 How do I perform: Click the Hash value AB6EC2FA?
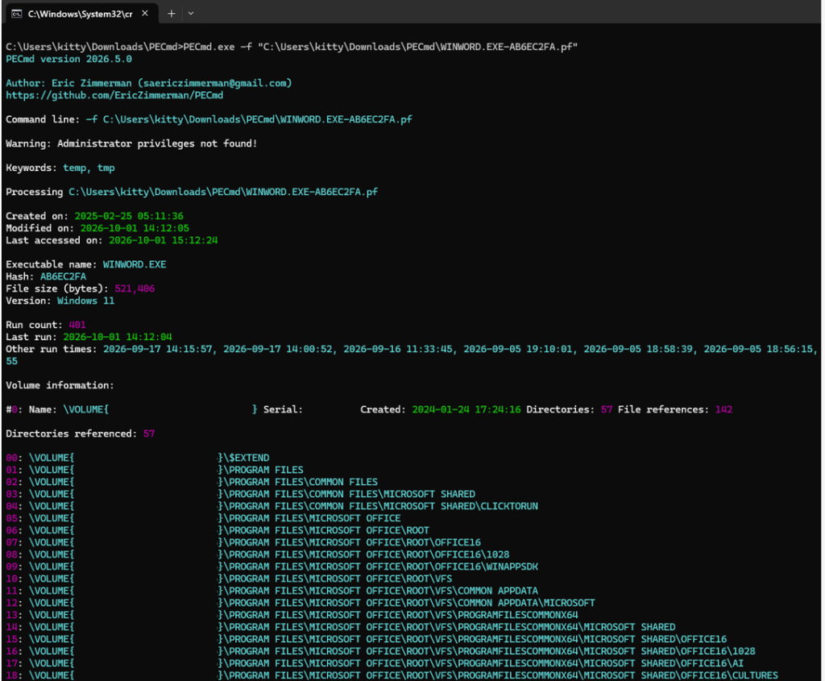[x=63, y=276]
